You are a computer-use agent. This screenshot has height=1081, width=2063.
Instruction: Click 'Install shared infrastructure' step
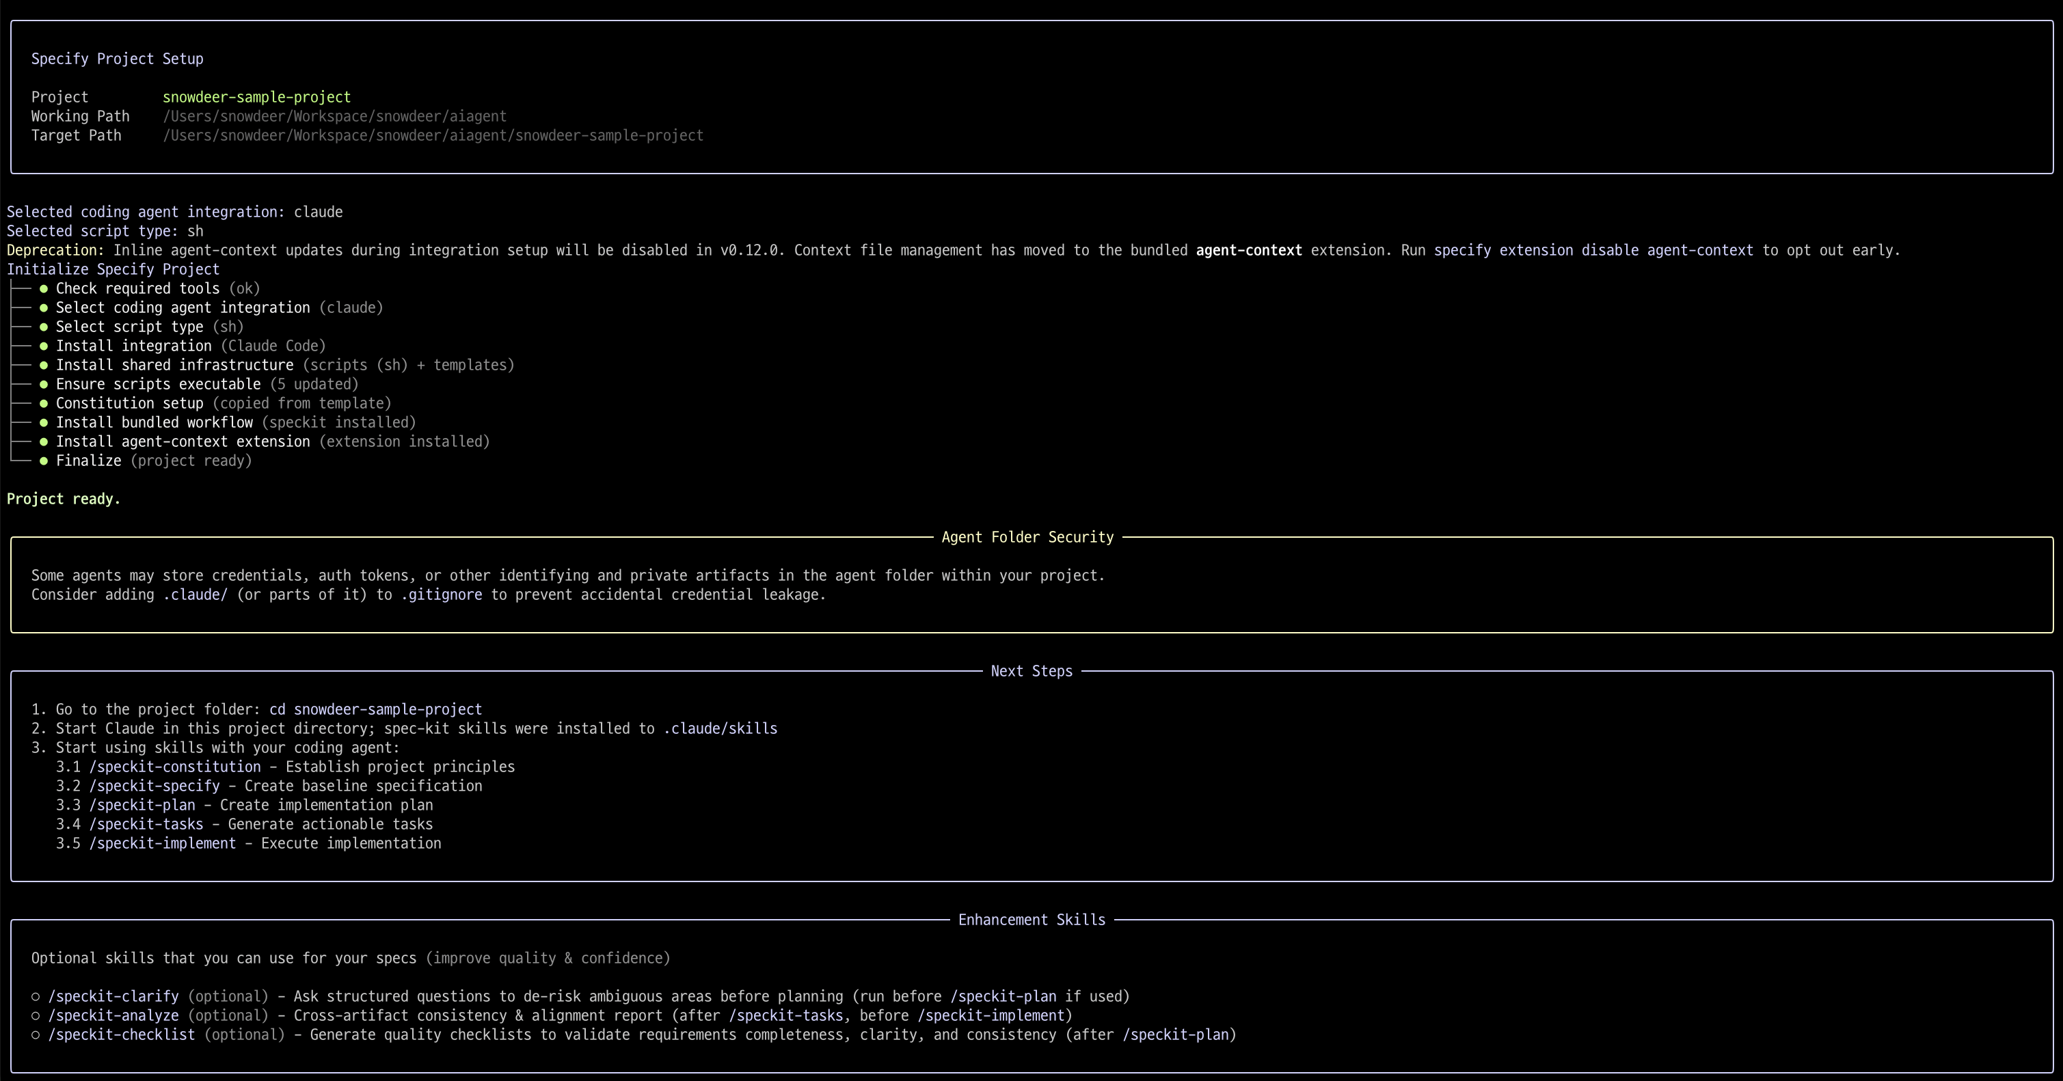tap(285, 366)
